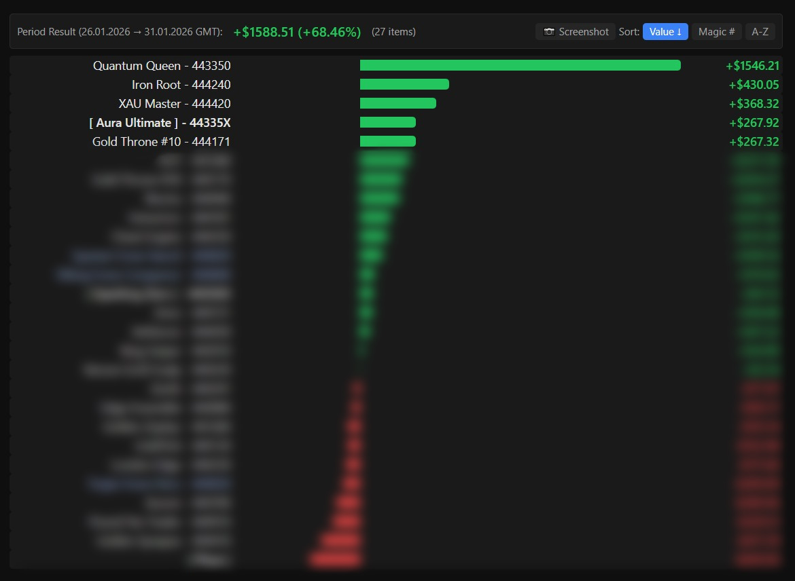
Task: Click the Quantum Queen green profit bar
Action: click(520, 65)
